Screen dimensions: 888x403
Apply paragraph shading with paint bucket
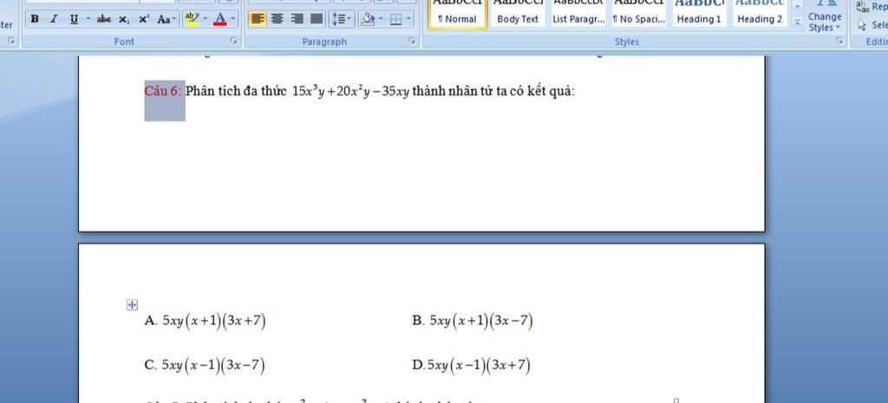point(368,19)
